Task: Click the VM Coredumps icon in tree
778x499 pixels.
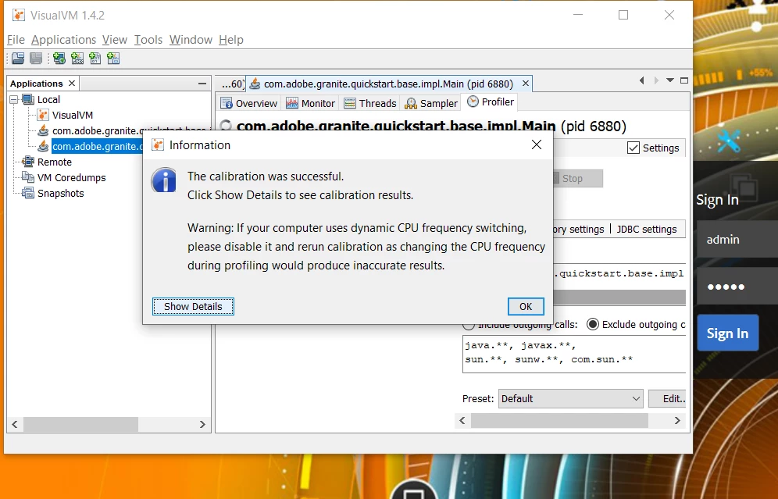Action: (28, 177)
